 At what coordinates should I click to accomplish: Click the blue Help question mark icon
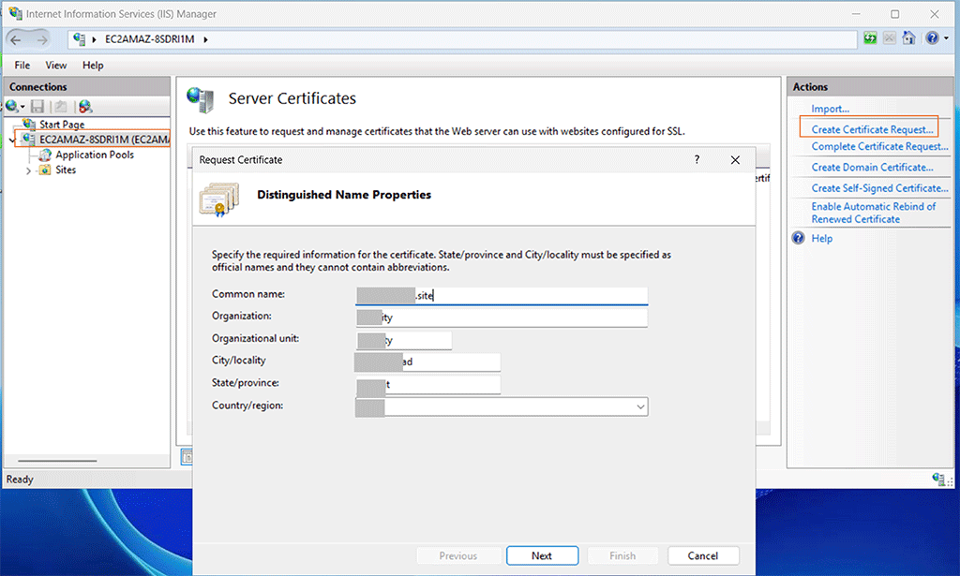pos(930,38)
